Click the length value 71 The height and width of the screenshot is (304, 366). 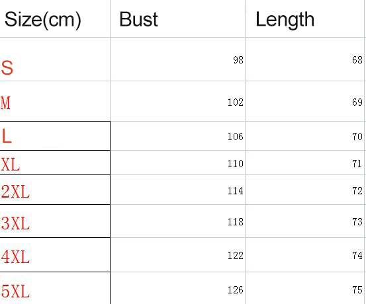(x=357, y=164)
